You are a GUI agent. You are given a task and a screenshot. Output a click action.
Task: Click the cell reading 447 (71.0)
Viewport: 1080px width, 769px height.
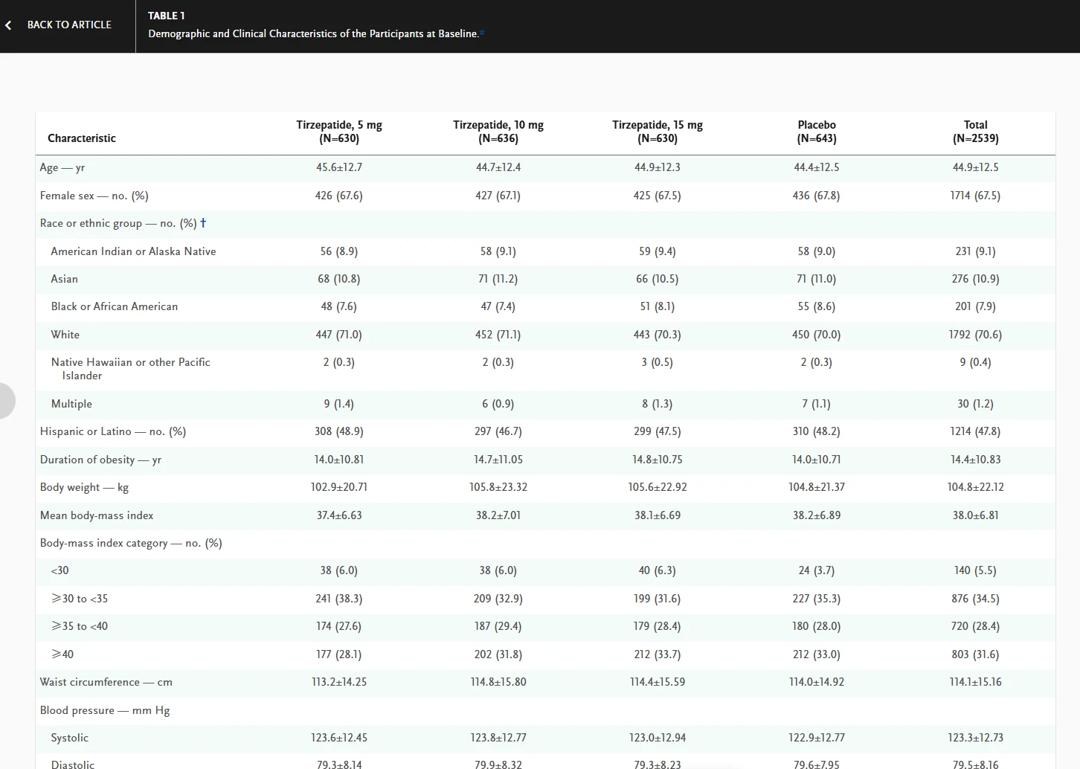tap(339, 335)
